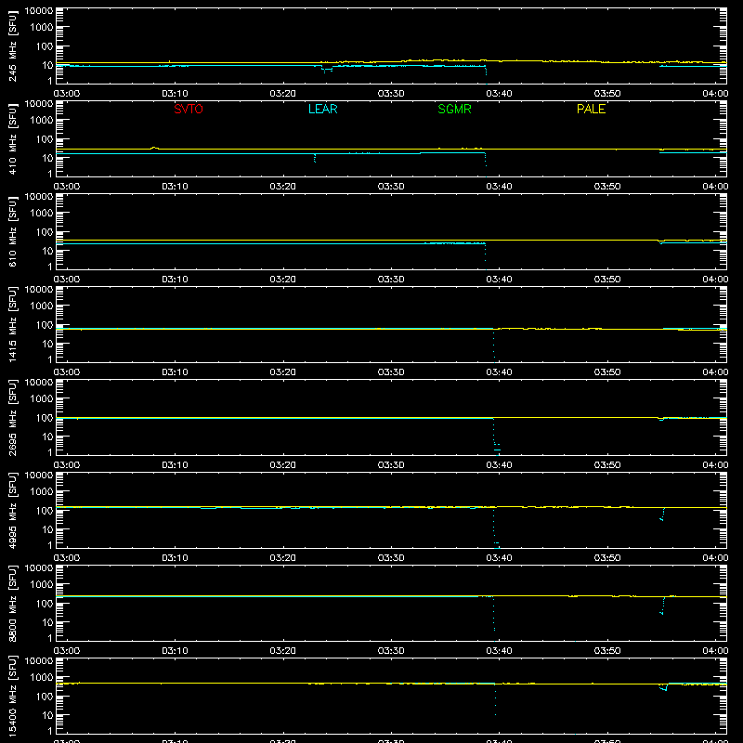Image resolution: width=743 pixels, height=743 pixels.
Task: Click the 1000 y-tick of the 4995 MHz plot
Action: click(x=42, y=492)
